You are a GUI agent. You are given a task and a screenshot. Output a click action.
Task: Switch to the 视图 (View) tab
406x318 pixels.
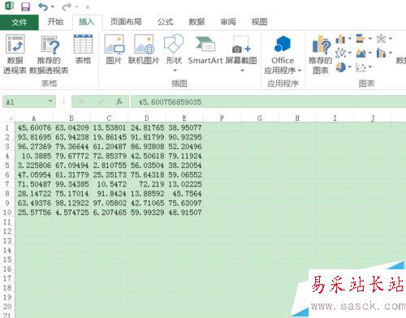click(259, 22)
